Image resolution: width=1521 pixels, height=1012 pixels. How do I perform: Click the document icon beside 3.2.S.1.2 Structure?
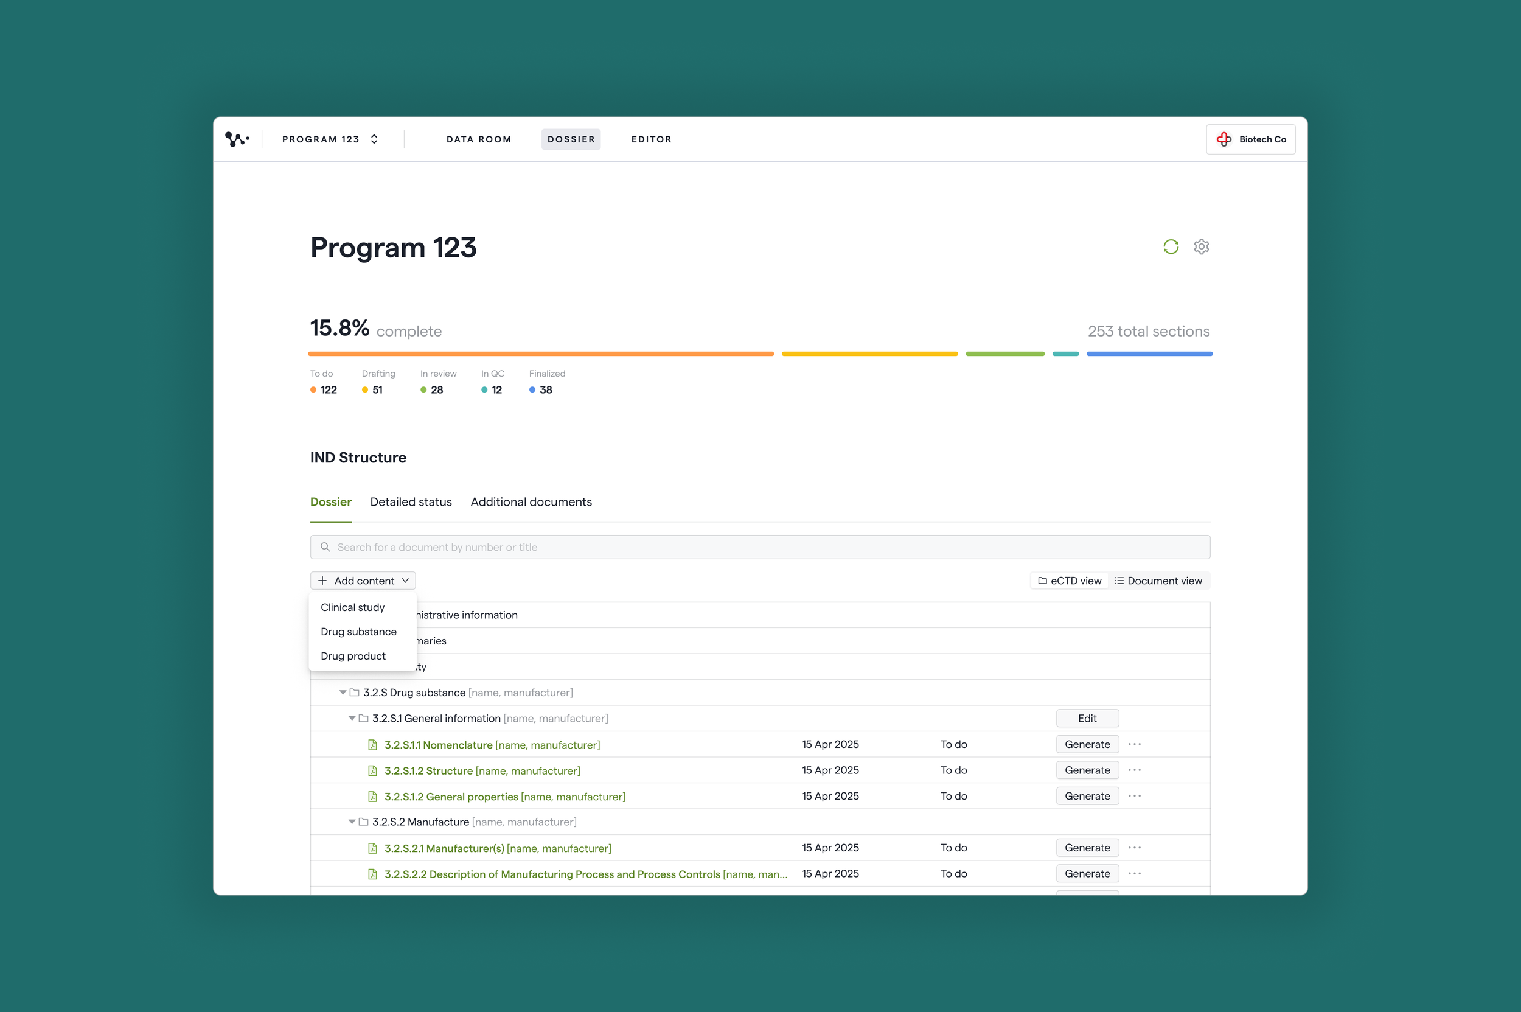pyautogui.click(x=372, y=770)
